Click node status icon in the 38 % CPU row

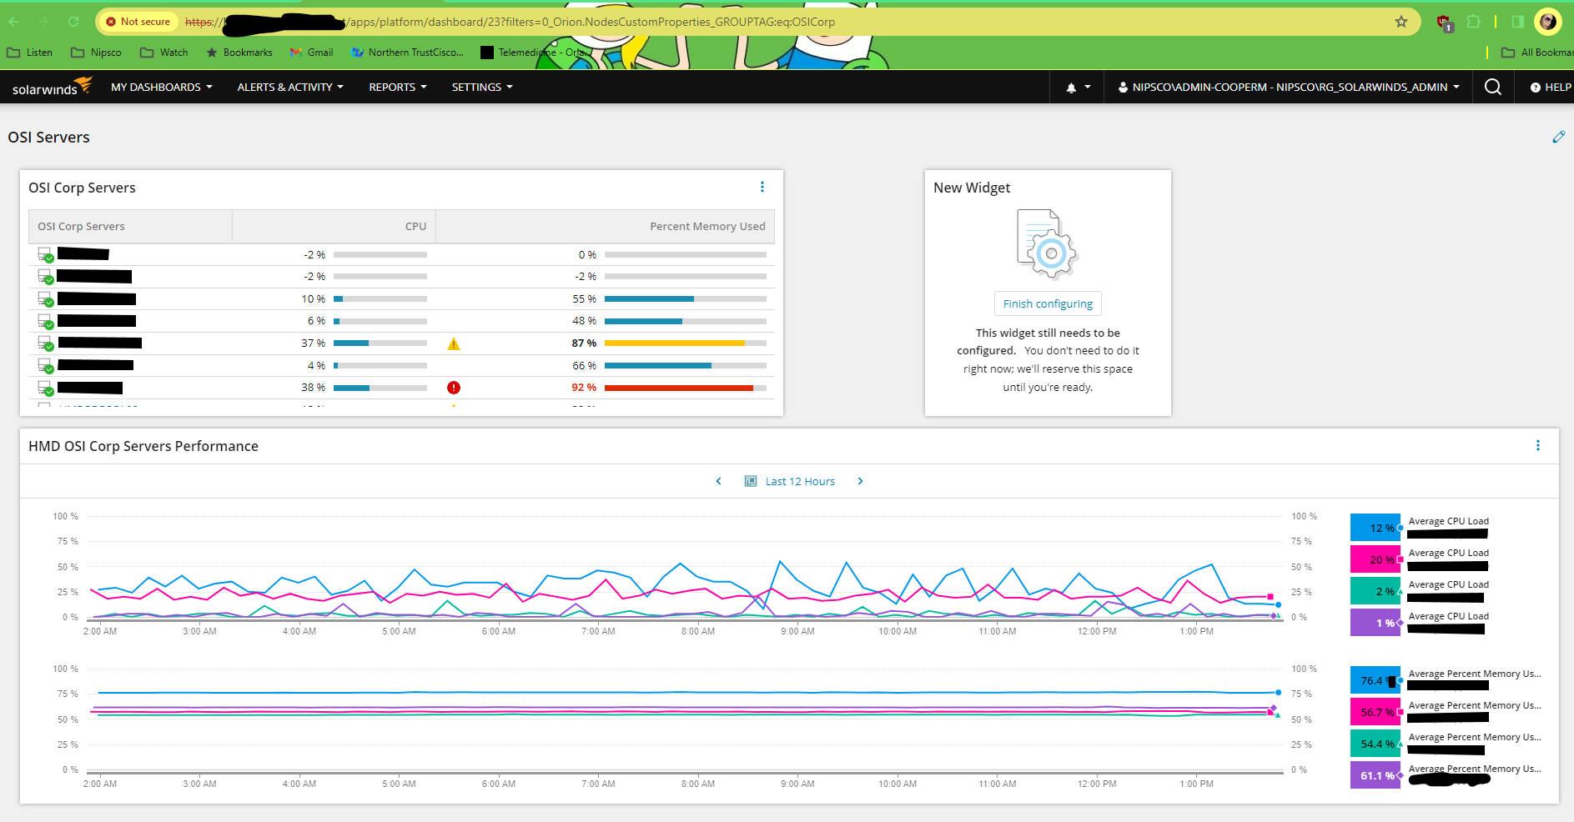point(46,388)
